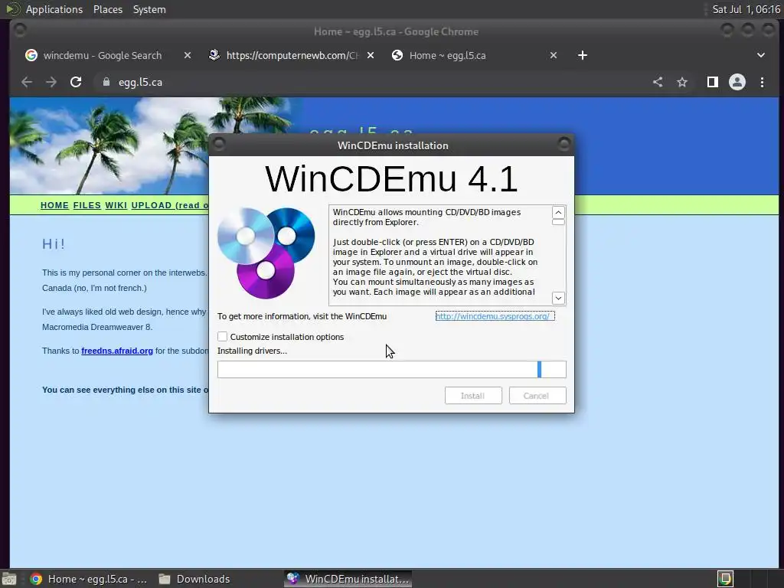The width and height of the screenshot is (784, 588).
Task: Cancel the WinCDEmu installation
Action: pyautogui.click(x=537, y=396)
